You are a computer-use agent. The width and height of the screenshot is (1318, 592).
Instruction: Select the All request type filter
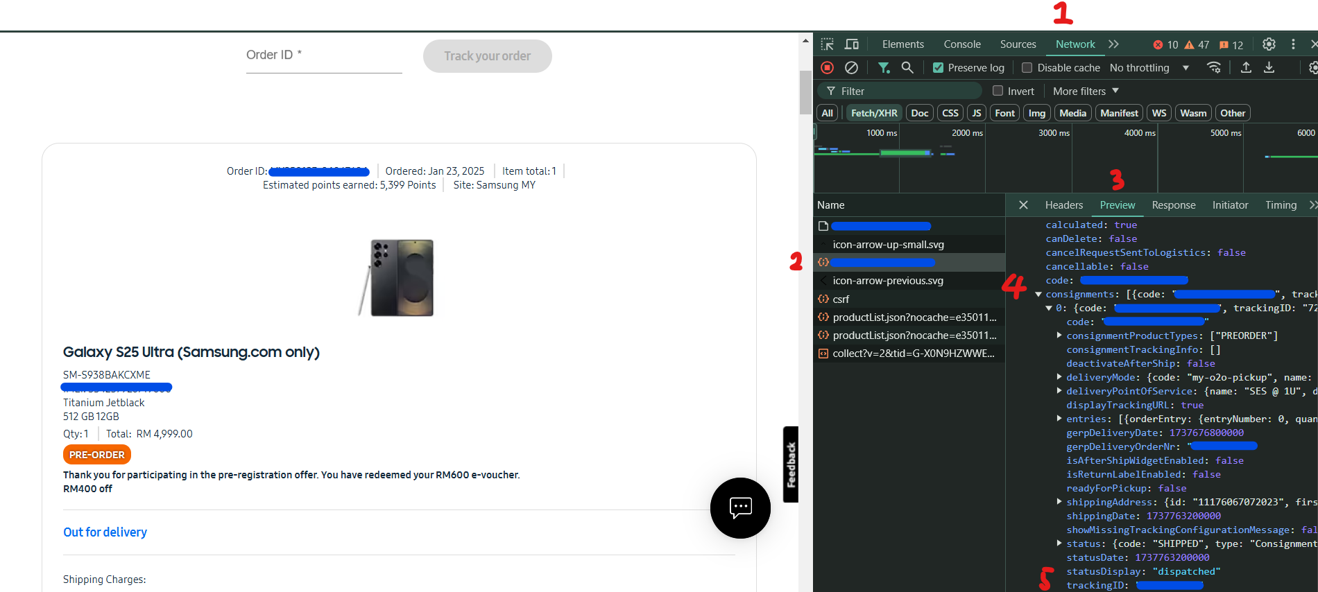pos(827,113)
